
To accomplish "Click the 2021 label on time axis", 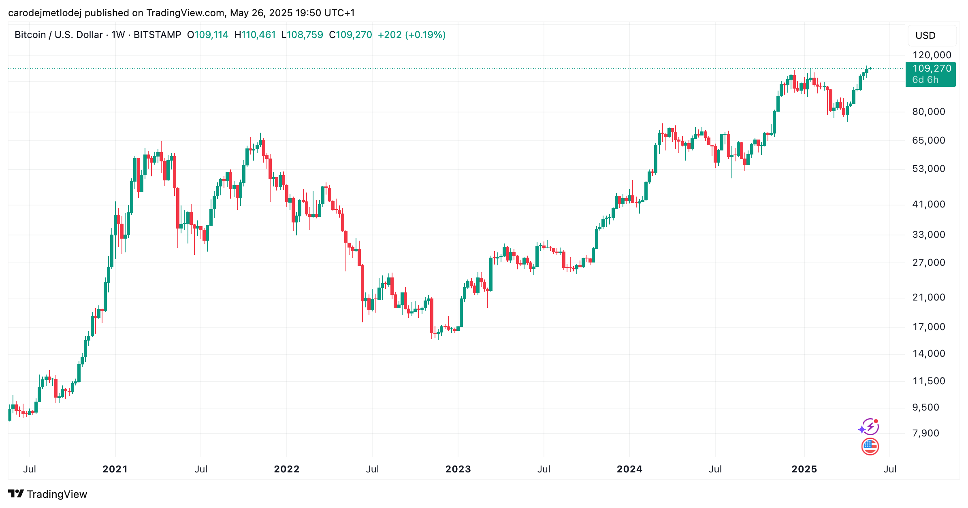I will point(115,469).
